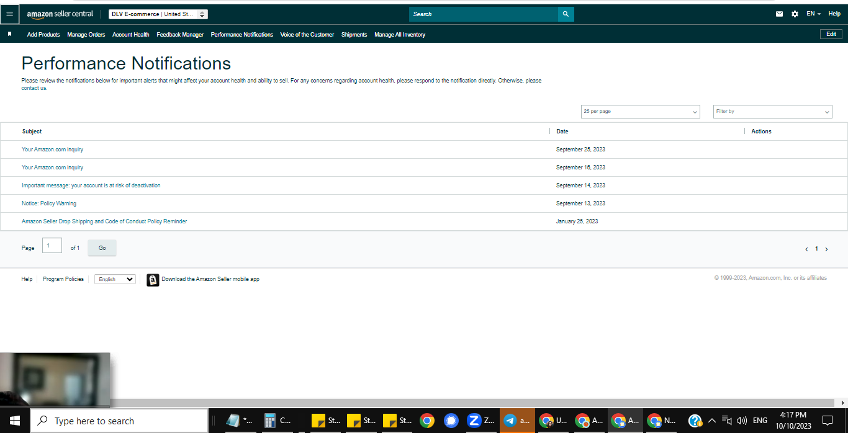Open the account at risk of deactivation message

[x=91, y=185]
